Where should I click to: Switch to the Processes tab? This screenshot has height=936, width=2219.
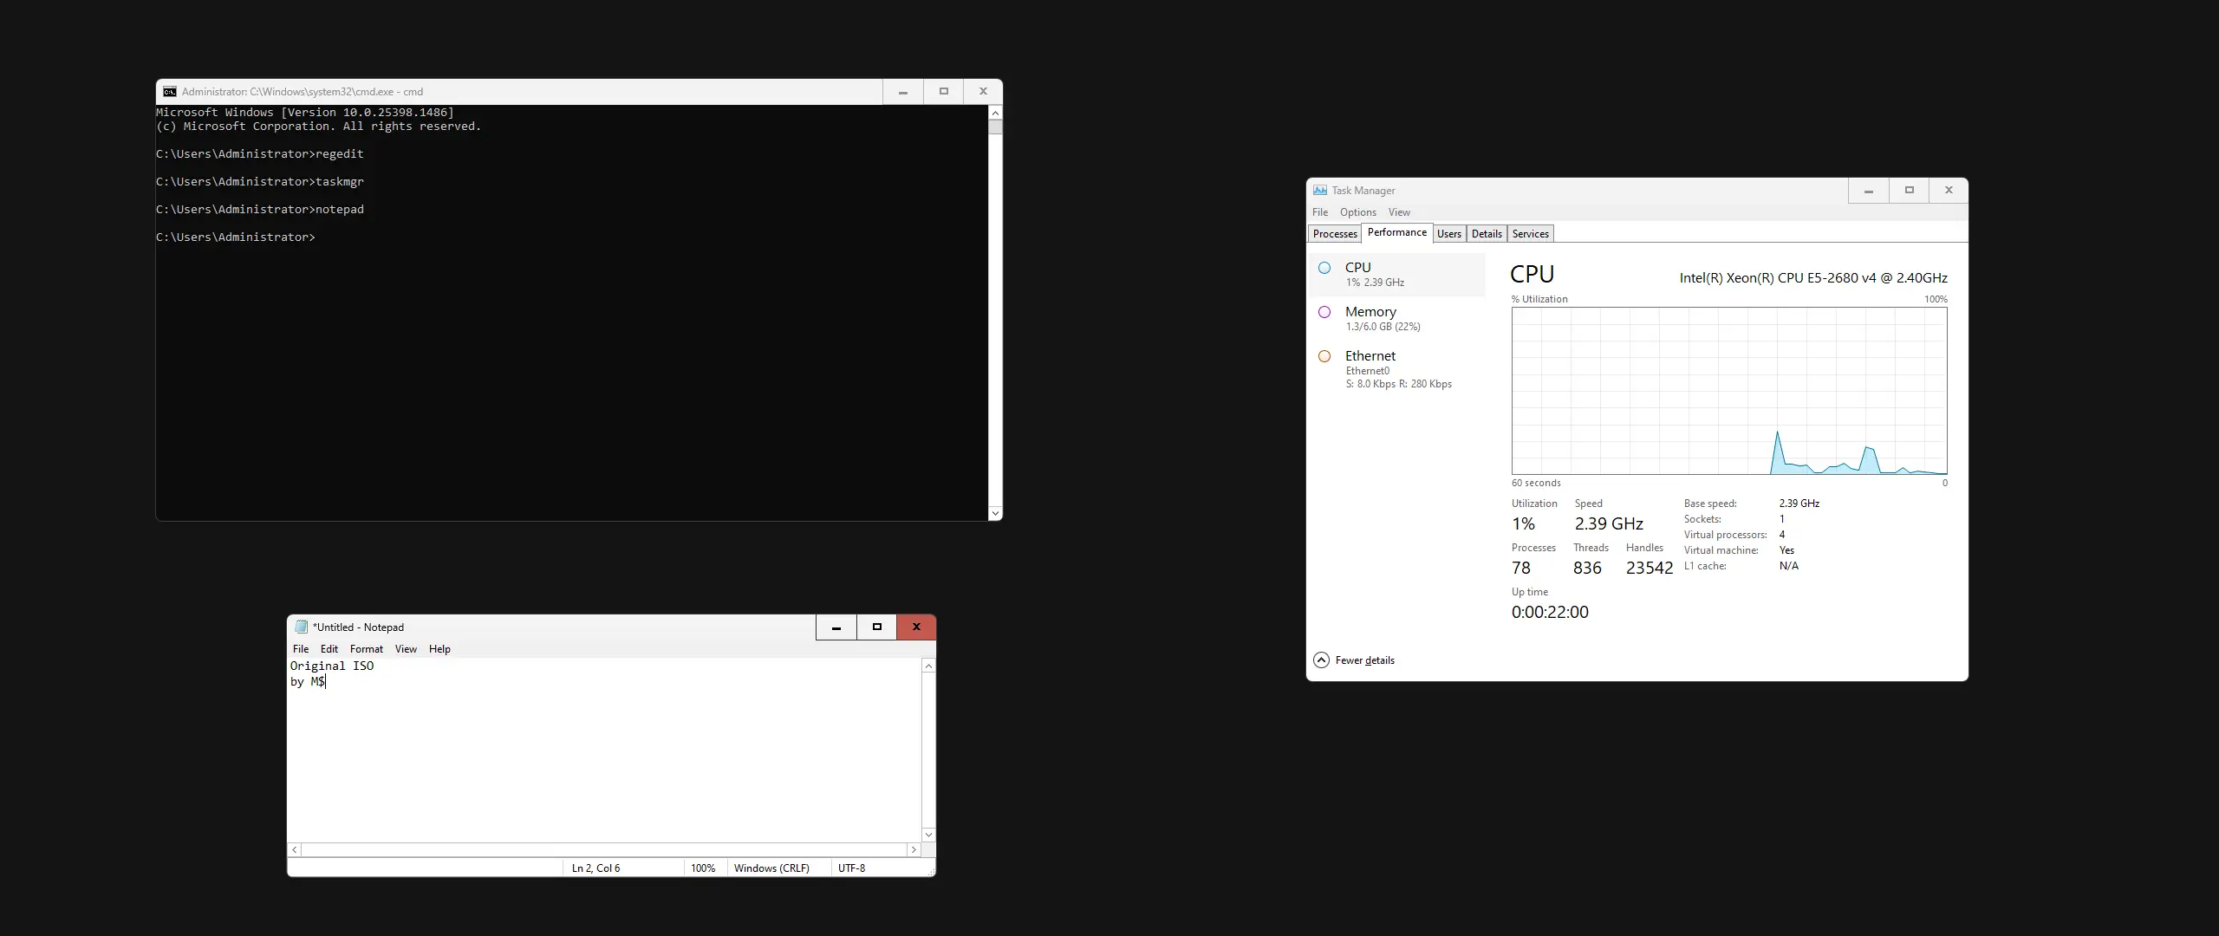click(1334, 234)
